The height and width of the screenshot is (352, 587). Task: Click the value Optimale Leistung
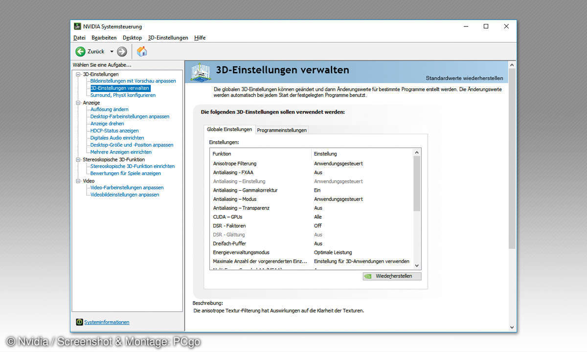tap(333, 252)
